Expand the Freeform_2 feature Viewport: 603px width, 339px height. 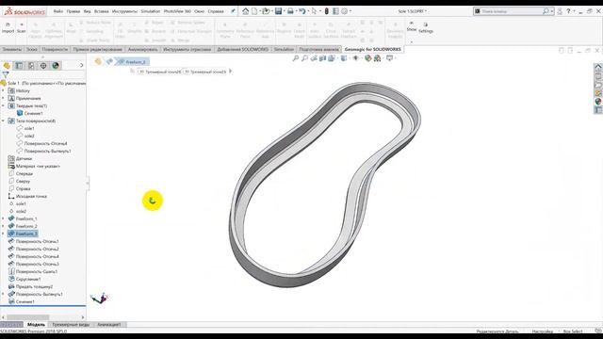click(3, 226)
